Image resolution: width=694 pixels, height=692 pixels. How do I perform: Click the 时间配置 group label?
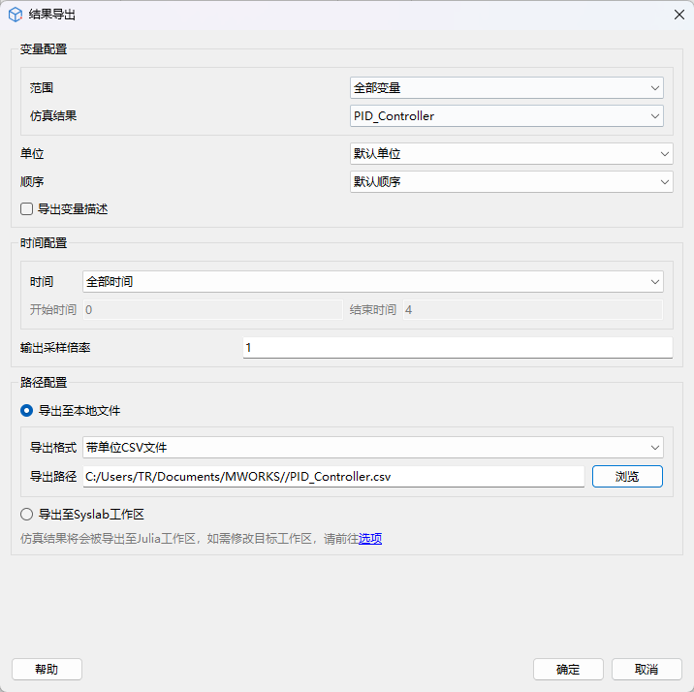pyautogui.click(x=44, y=243)
